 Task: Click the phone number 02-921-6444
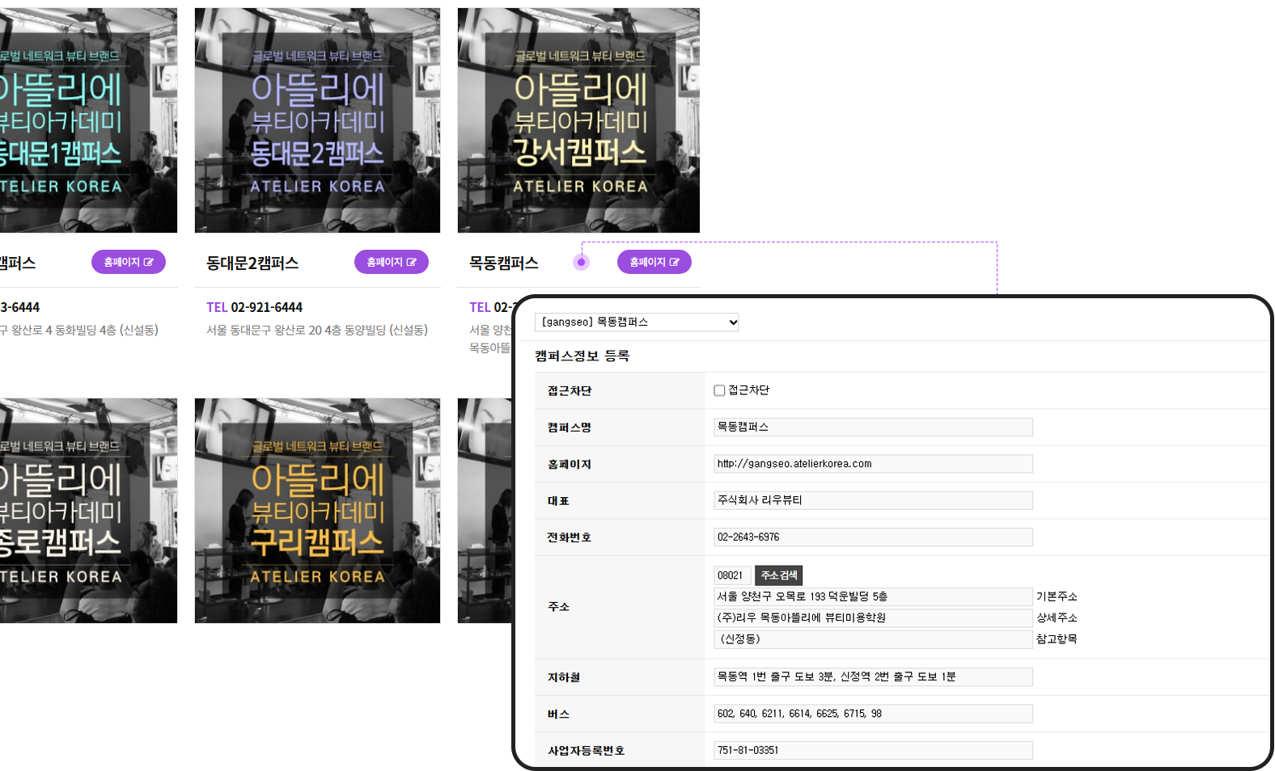click(266, 307)
